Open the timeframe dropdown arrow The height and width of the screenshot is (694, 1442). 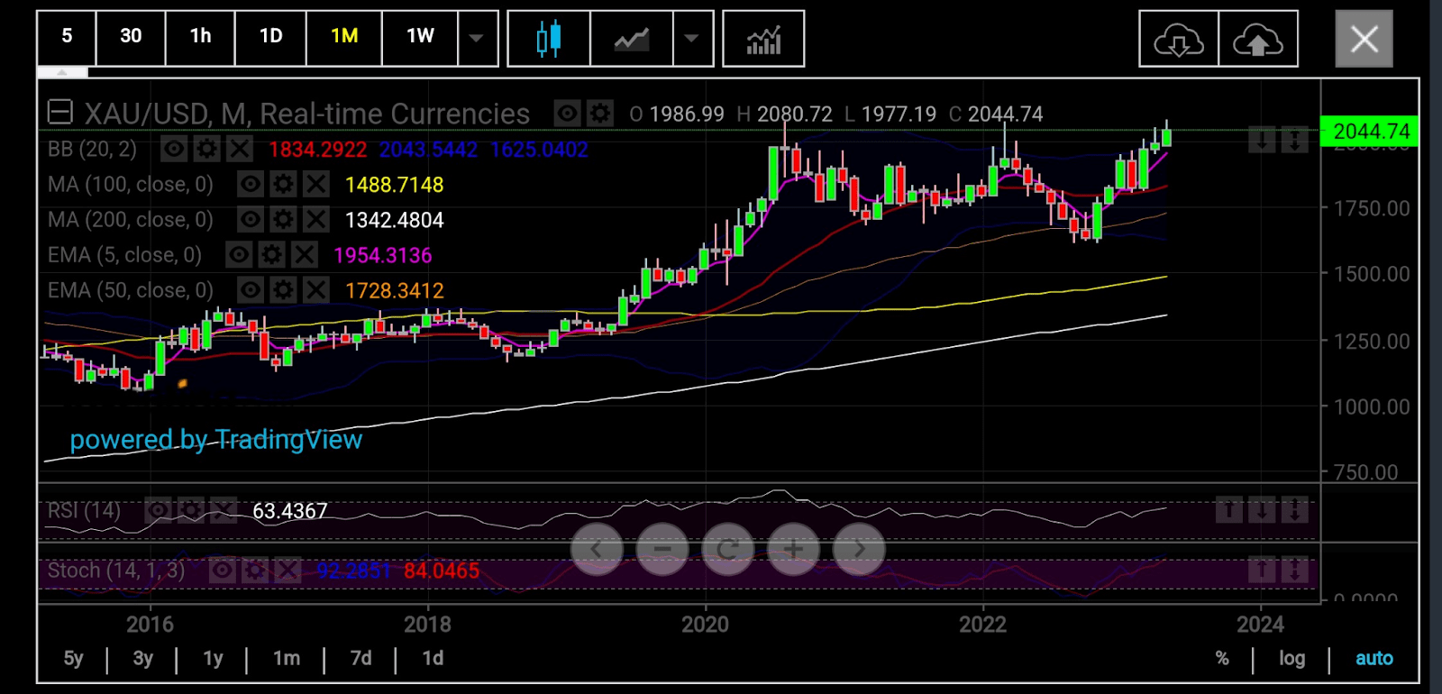(x=477, y=38)
